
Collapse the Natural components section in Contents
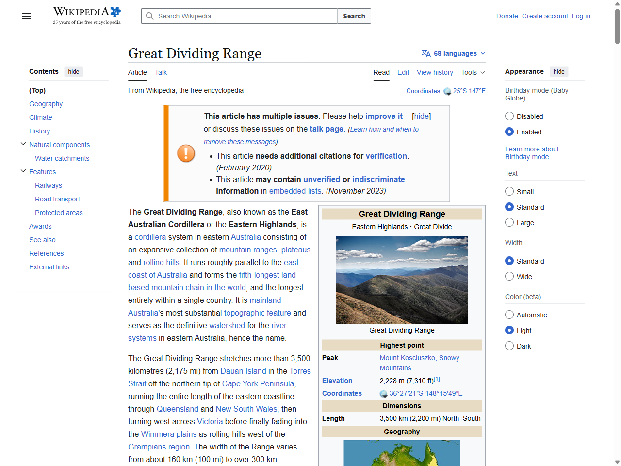[23, 143]
